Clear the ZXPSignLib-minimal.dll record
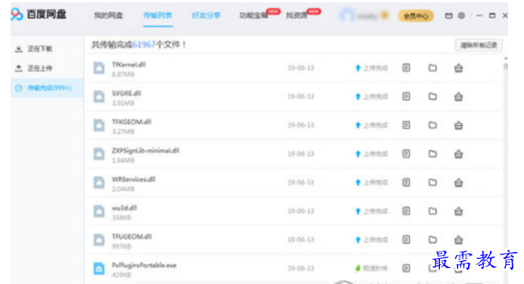The image size is (524, 284). point(459,154)
